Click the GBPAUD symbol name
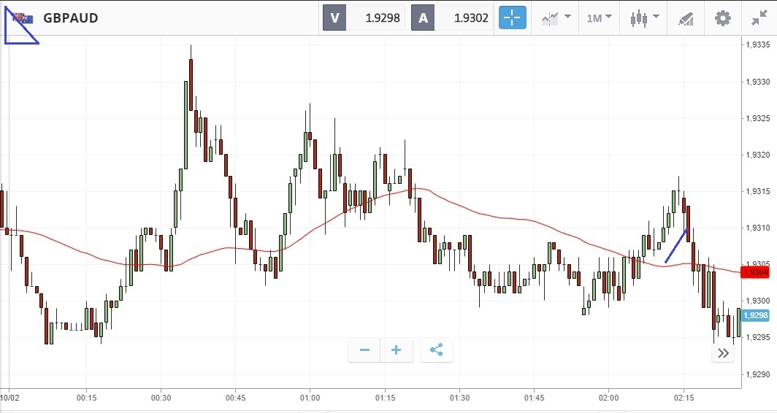Image resolution: width=777 pixels, height=413 pixels. (x=70, y=18)
